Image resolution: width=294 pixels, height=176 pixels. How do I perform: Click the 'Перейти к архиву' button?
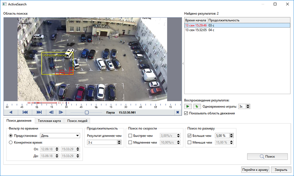click(255, 170)
